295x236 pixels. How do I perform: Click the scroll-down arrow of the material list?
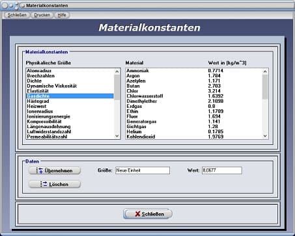(x=265, y=136)
